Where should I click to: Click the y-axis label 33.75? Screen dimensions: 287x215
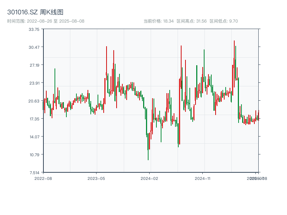click(x=34, y=29)
